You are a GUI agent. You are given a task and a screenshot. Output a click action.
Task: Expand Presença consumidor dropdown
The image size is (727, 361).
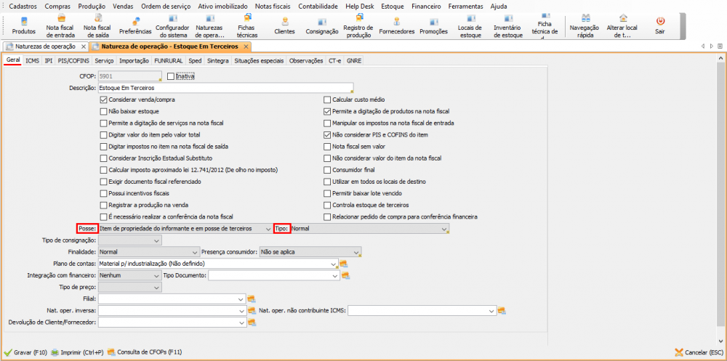pyautogui.click(x=357, y=252)
